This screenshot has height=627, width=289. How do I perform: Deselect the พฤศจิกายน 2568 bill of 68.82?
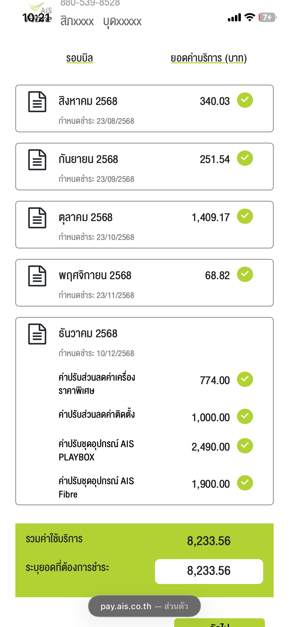pyautogui.click(x=245, y=274)
